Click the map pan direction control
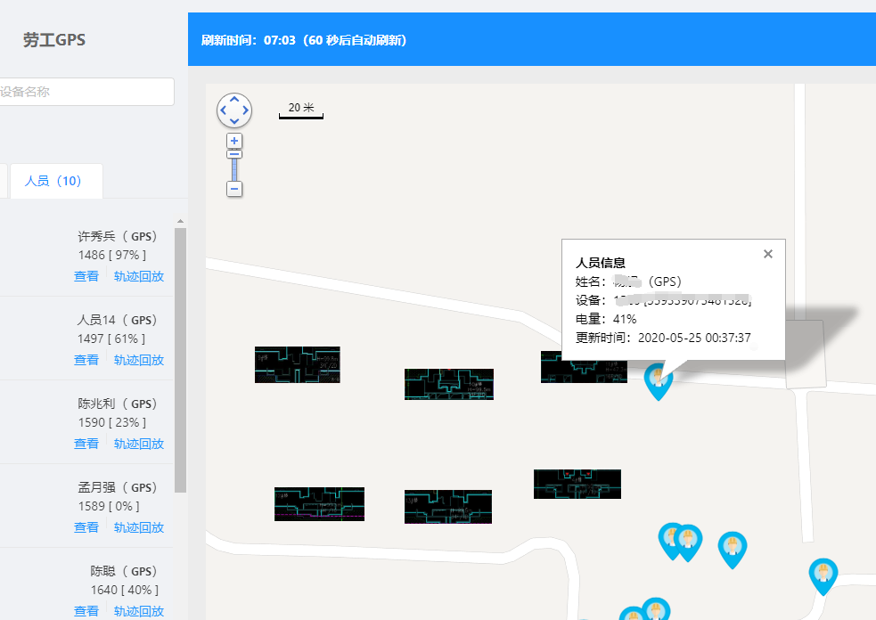 point(234,110)
